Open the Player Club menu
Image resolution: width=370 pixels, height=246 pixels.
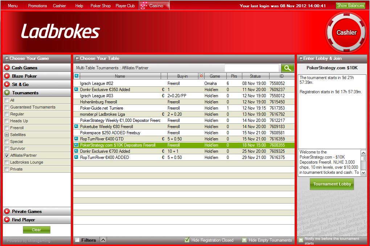125,6
